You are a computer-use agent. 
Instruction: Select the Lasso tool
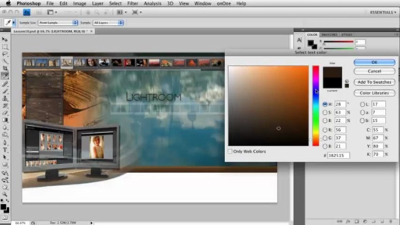tap(5, 54)
